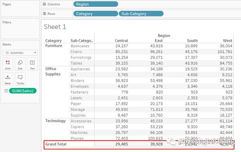The height and width of the screenshot is (152, 241).
Task: Select the Furniture category header
Action: 54,46
